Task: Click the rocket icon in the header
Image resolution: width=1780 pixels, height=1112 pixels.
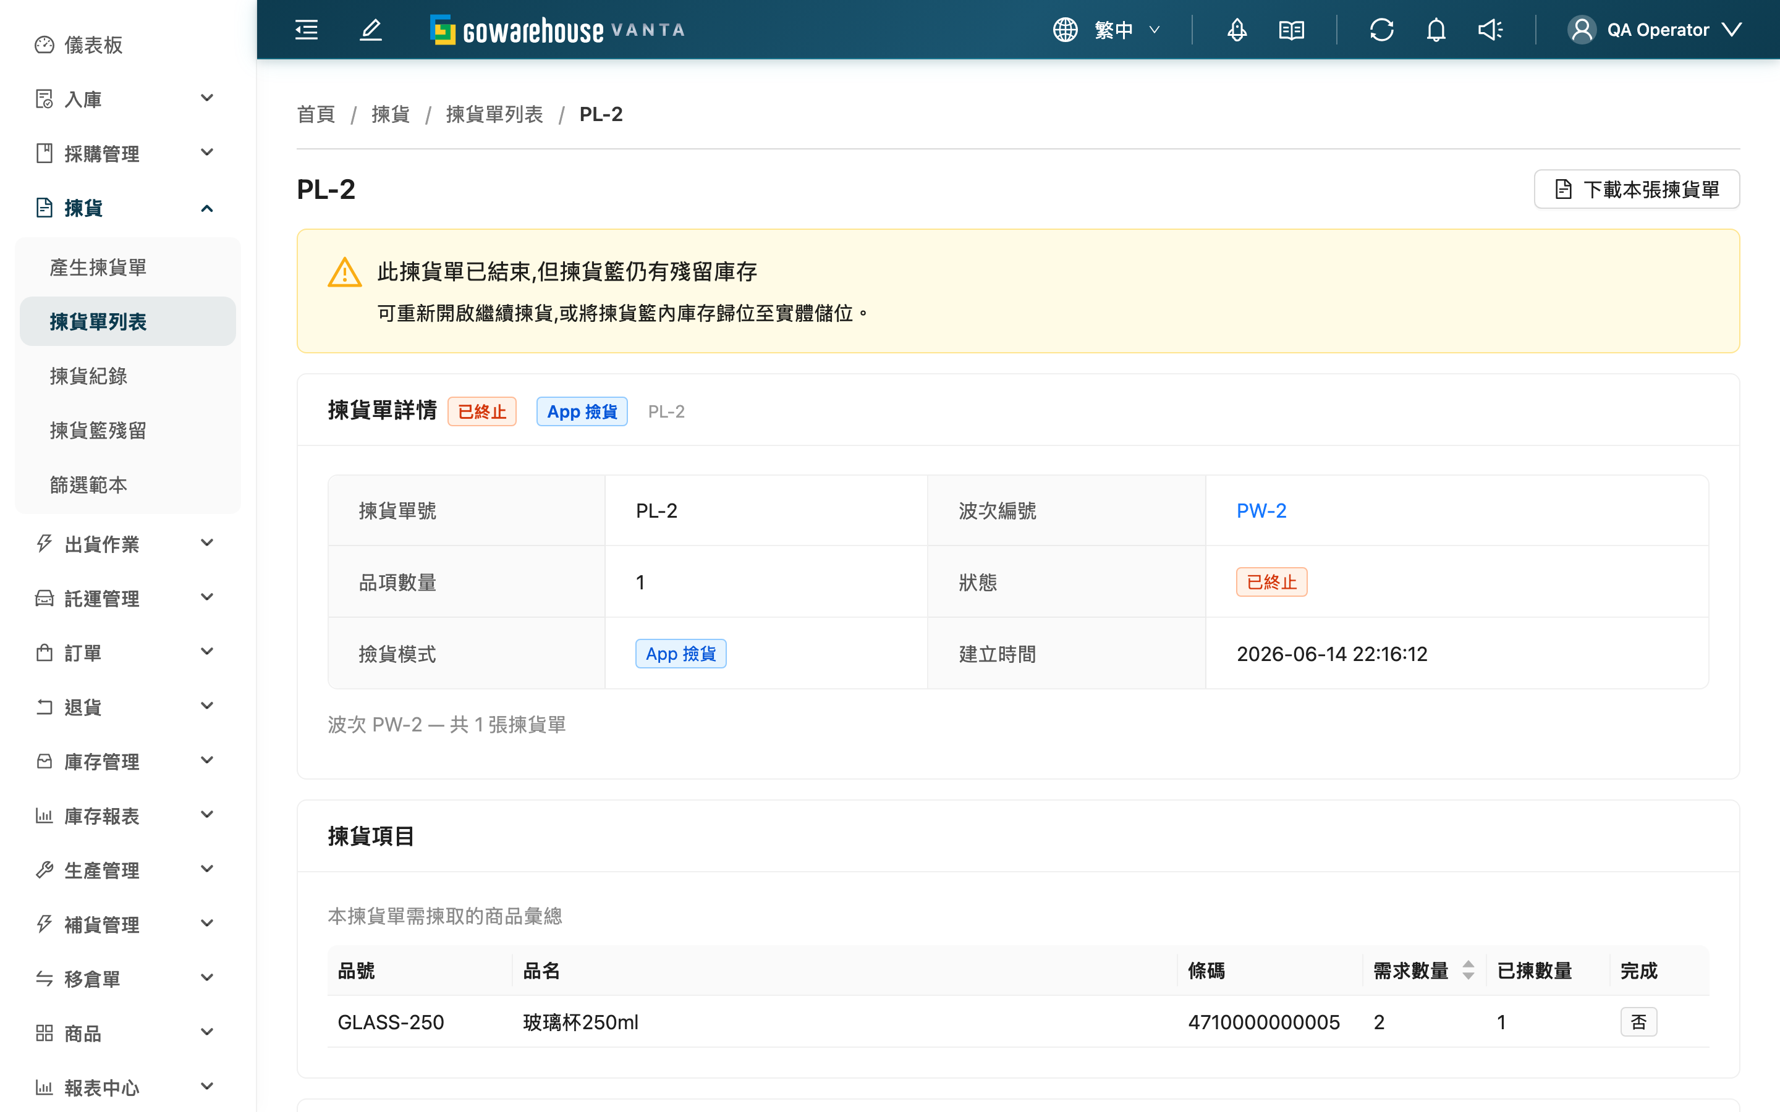Action: pos(1237,30)
